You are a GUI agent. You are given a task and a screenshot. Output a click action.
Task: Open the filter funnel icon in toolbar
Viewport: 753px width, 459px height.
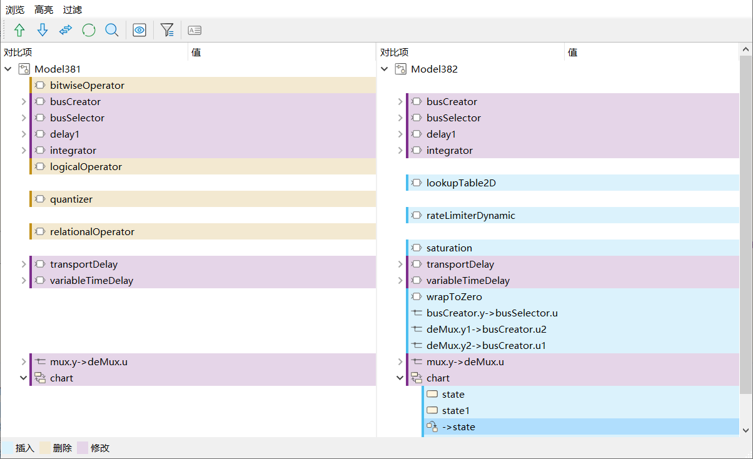click(167, 30)
